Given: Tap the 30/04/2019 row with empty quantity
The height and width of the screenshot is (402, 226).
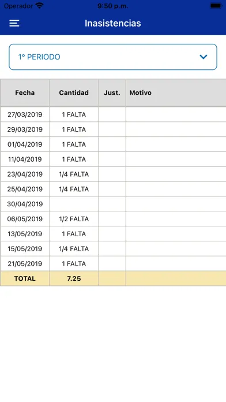Looking at the screenshot, I should point(113,204).
